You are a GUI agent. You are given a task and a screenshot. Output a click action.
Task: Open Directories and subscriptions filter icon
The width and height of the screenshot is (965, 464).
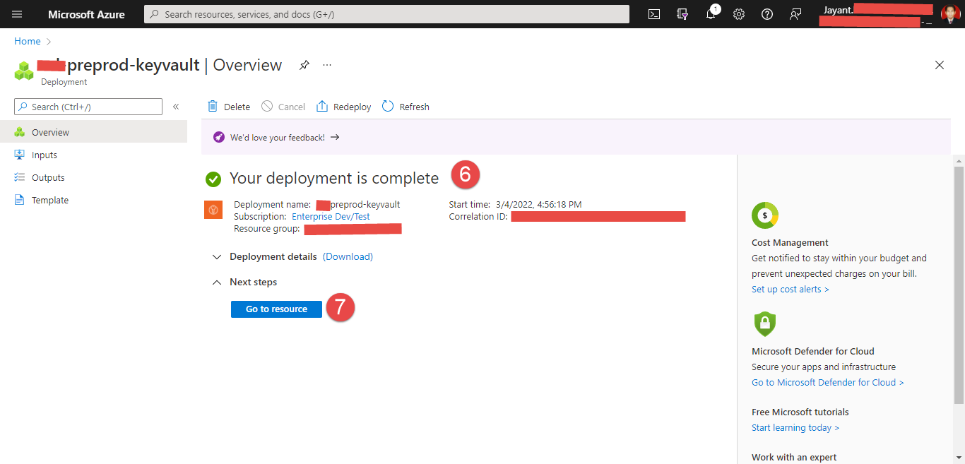[x=682, y=14]
